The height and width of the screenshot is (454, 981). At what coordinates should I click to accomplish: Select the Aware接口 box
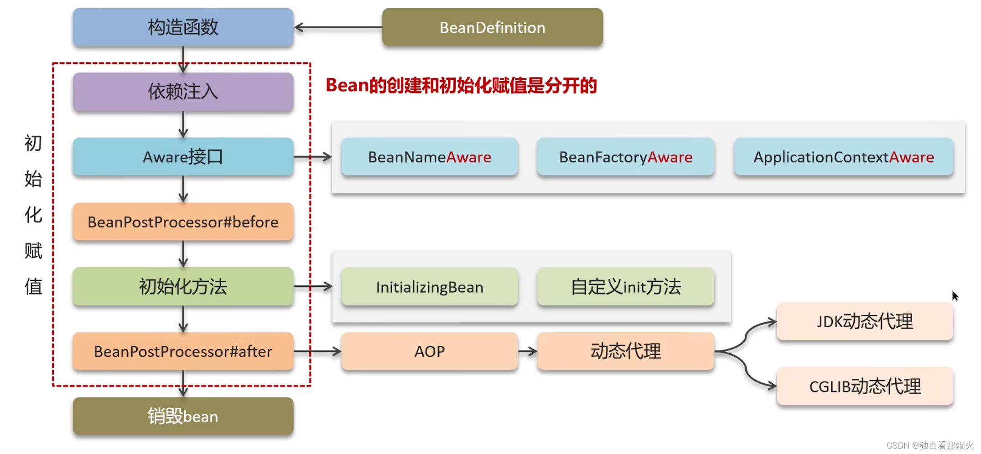(x=183, y=157)
